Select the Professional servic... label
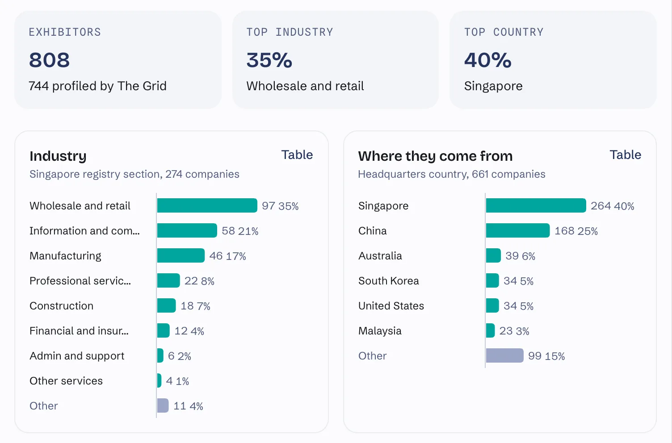The height and width of the screenshot is (443, 672). point(80,281)
